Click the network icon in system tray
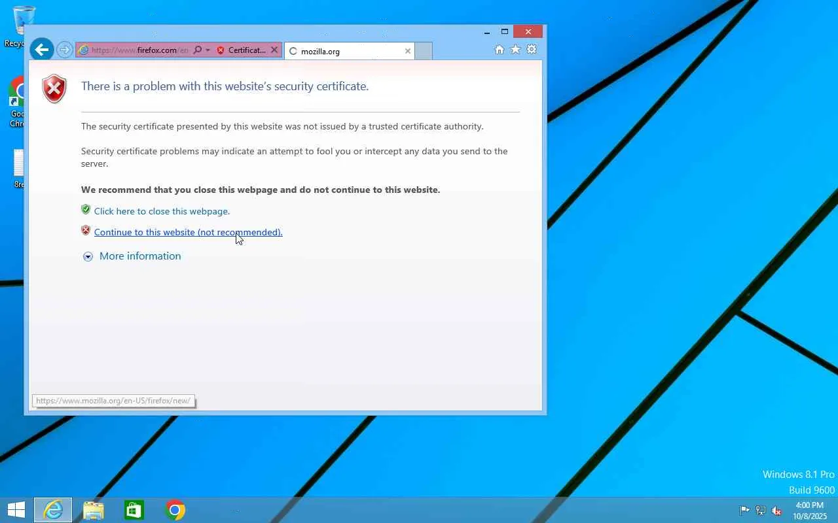Screen dimensions: 838x523 click(761, 511)
